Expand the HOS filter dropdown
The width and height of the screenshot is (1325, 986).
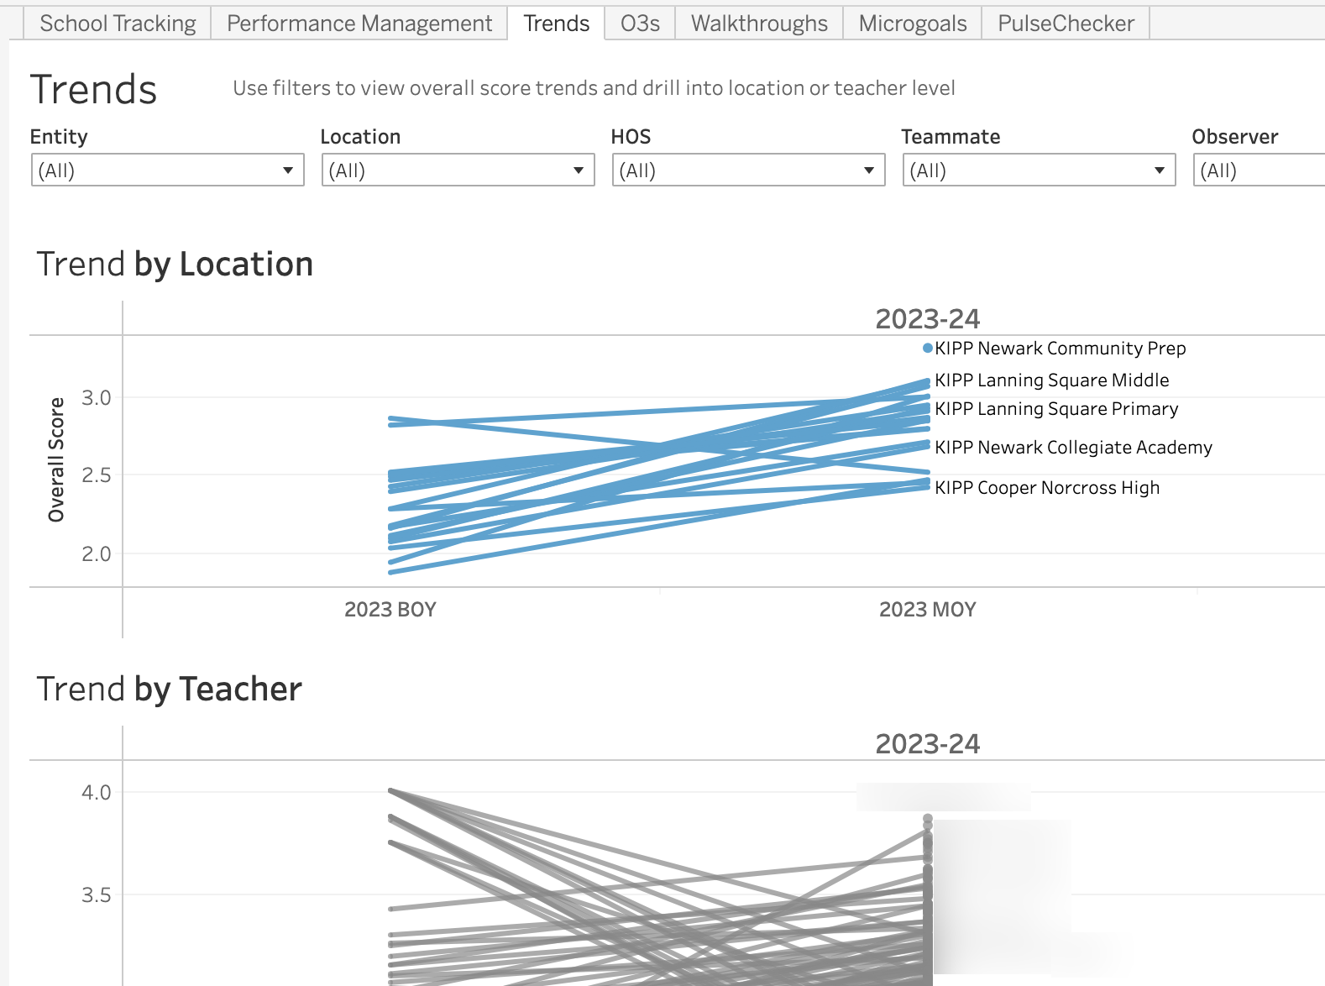point(748,170)
